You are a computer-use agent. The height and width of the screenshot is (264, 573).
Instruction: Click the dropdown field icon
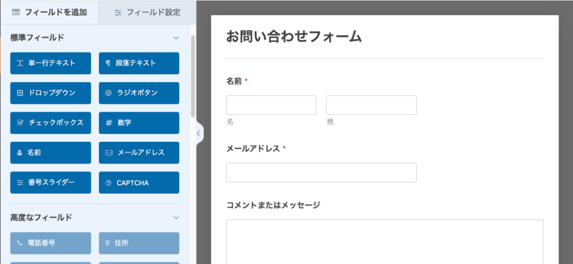point(20,93)
